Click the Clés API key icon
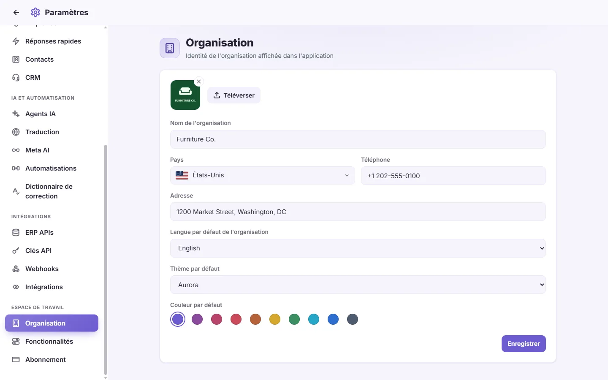Viewport: 608px width, 380px height. click(x=16, y=251)
